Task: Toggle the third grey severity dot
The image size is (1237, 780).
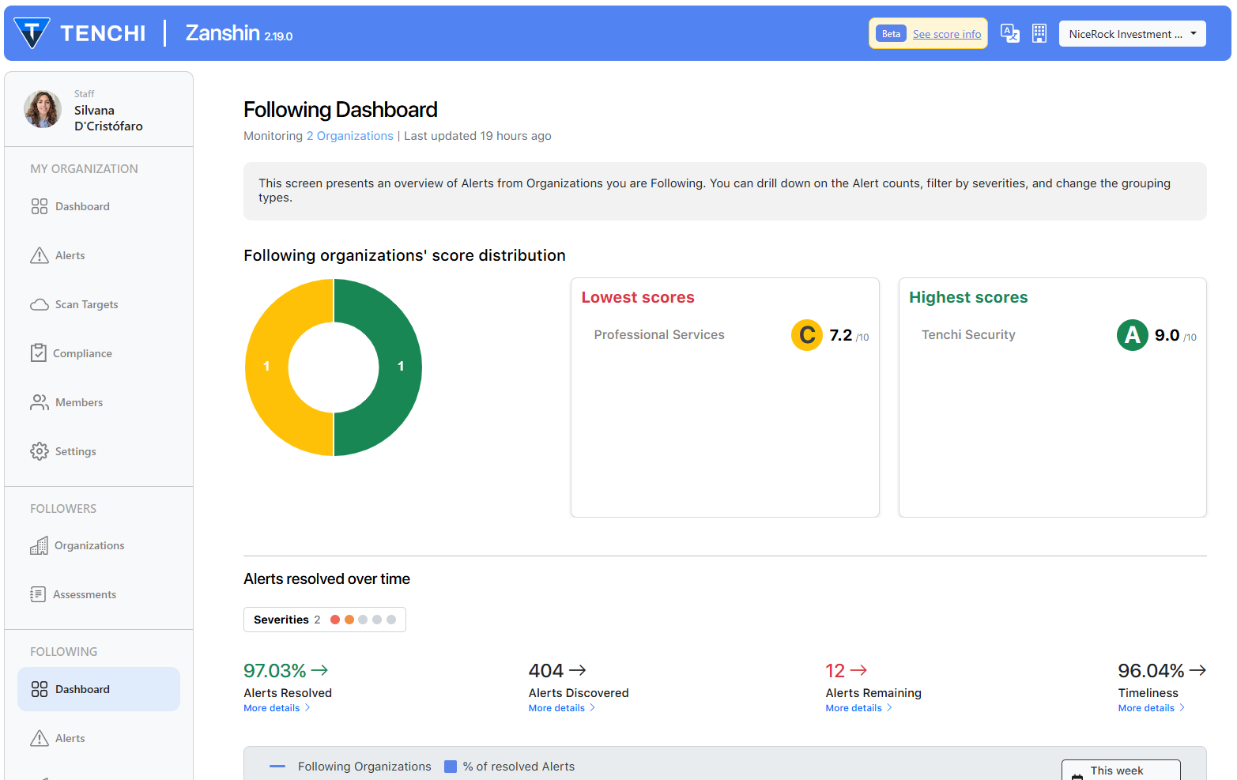Action: pos(363,620)
